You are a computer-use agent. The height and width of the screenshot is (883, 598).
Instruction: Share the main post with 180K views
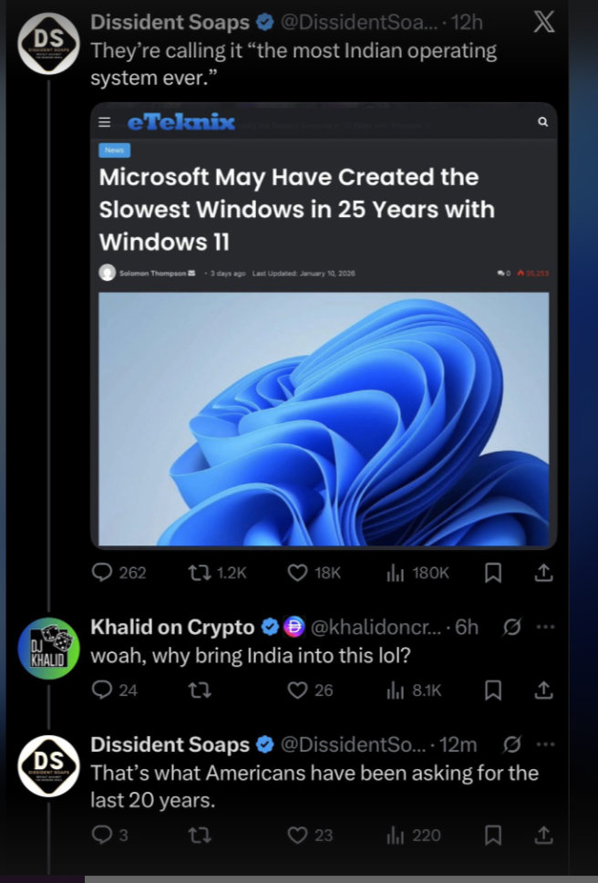coord(543,572)
